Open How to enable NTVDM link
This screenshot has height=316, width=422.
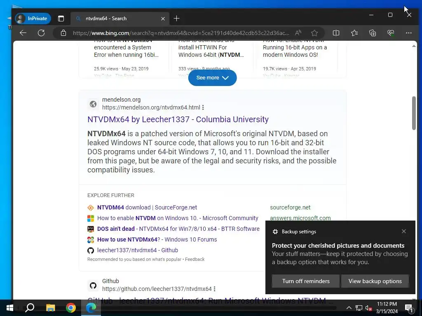pos(178,218)
